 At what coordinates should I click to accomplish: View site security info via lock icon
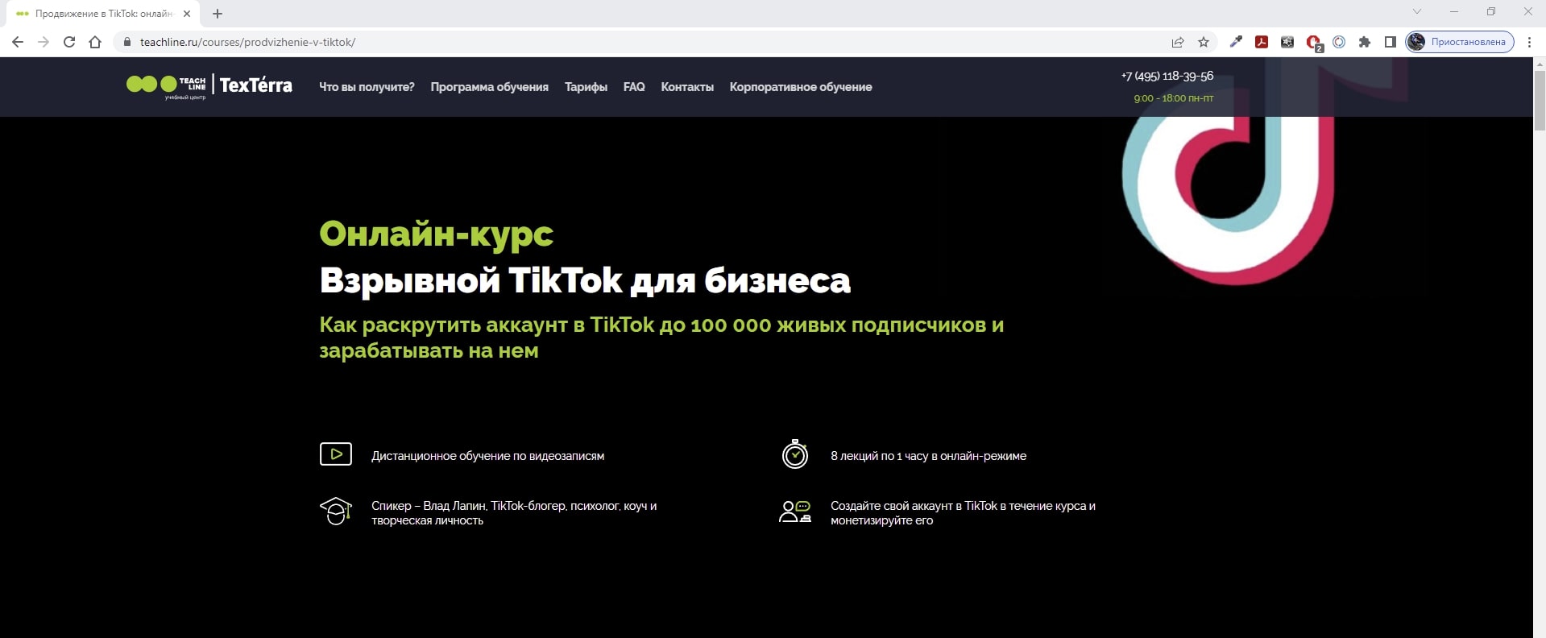pos(126,42)
